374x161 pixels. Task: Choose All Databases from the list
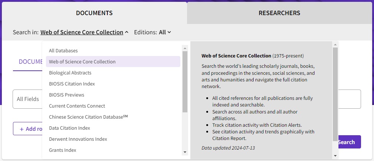[63, 50]
